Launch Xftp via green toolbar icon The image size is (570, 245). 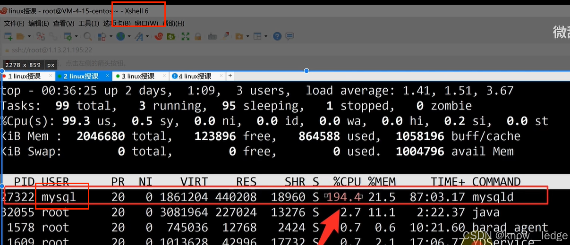[171, 36]
